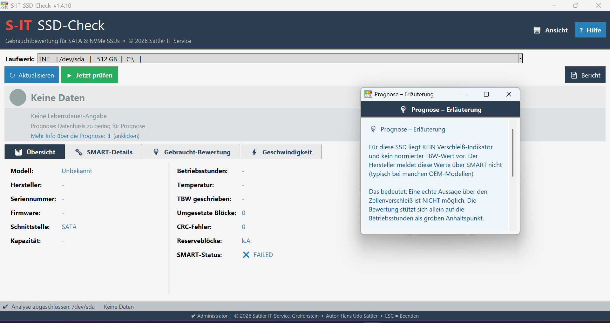The width and height of the screenshot is (610, 323).
Task: Switch to the SMART-Details tab
Action: (x=104, y=151)
